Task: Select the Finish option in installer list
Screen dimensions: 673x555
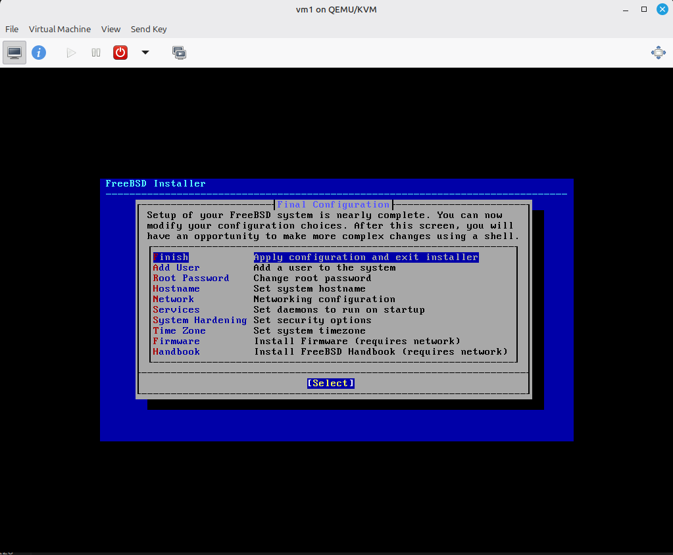Action: click(171, 257)
